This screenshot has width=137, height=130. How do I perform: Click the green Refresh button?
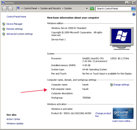(x=92, y=9)
